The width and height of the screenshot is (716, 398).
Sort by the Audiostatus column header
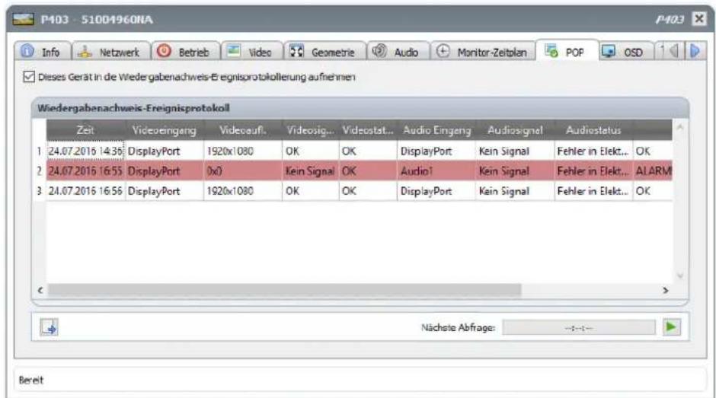pyautogui.click(x=593, y=130)
